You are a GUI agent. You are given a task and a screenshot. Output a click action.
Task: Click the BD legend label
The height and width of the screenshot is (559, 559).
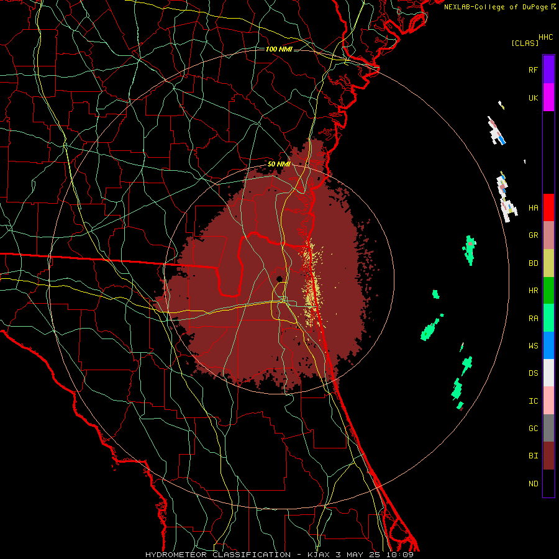(533, 263)
